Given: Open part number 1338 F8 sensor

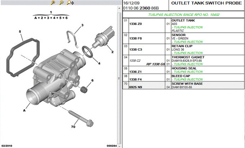Looking at the screenshot, I should click(x=136, y=38).
